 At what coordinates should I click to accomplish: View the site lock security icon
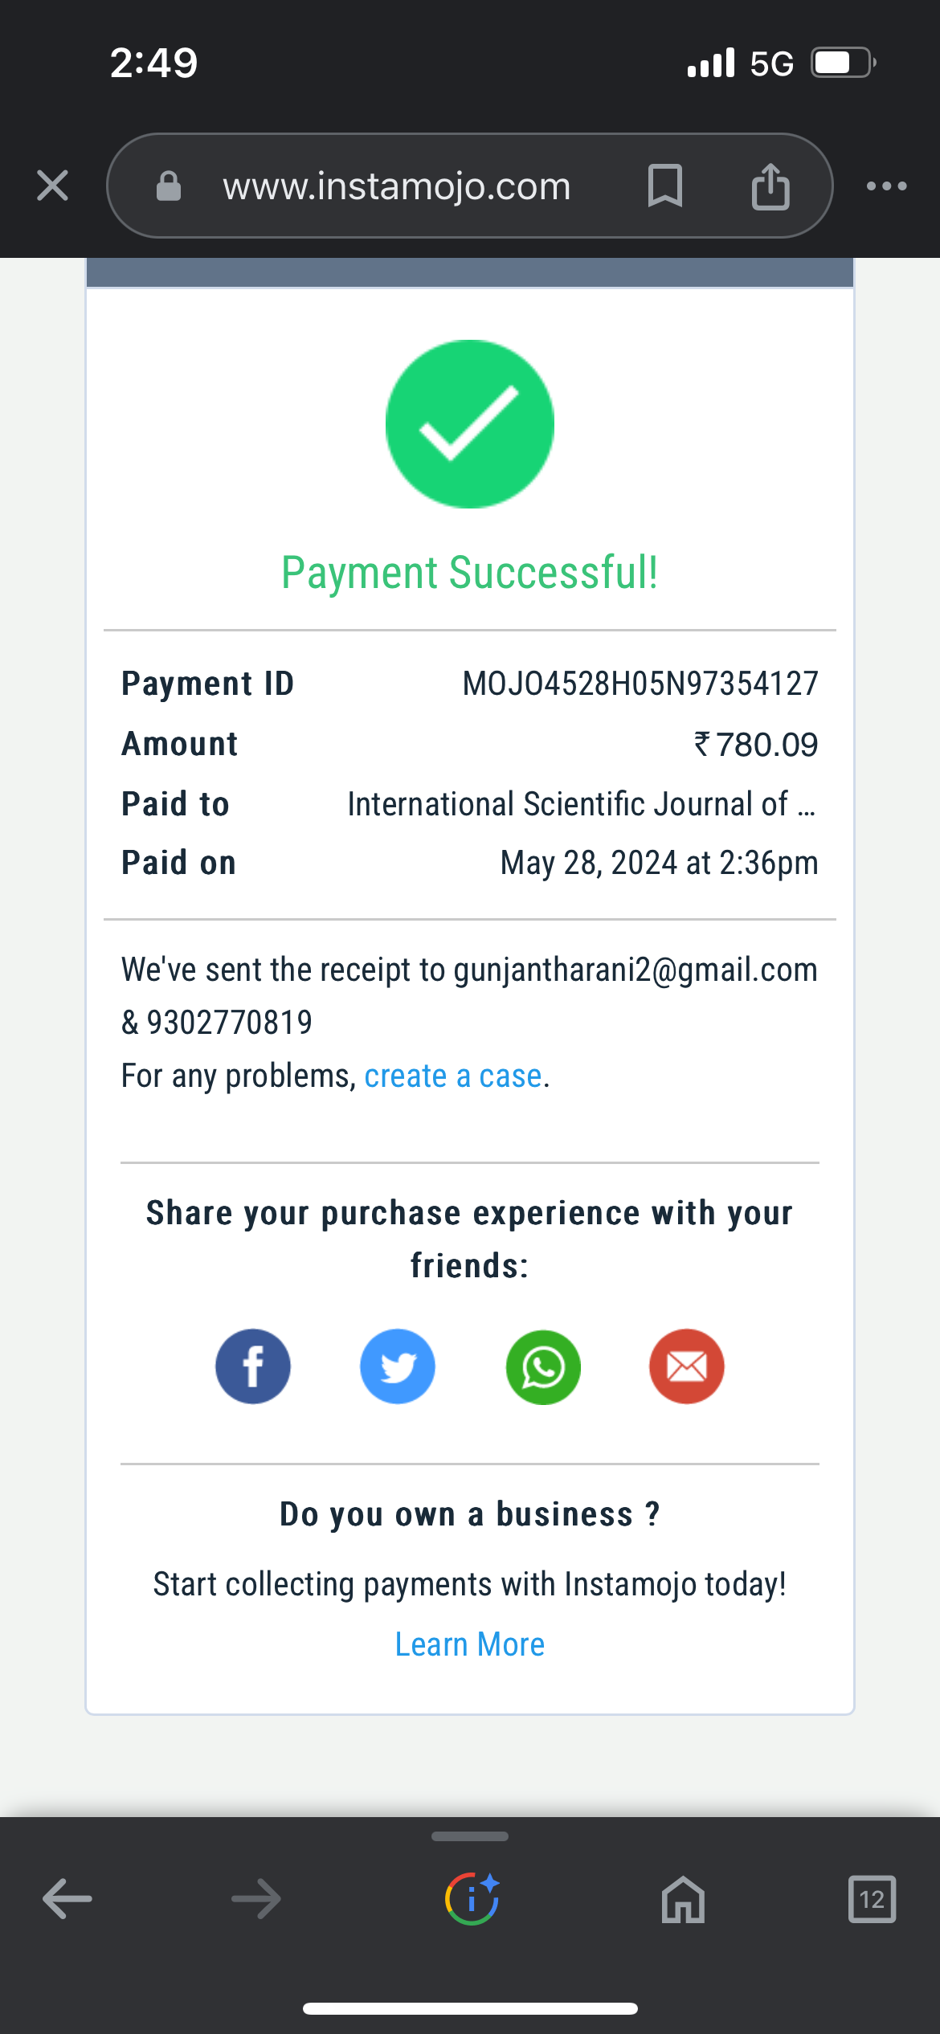tap(169, 186)
